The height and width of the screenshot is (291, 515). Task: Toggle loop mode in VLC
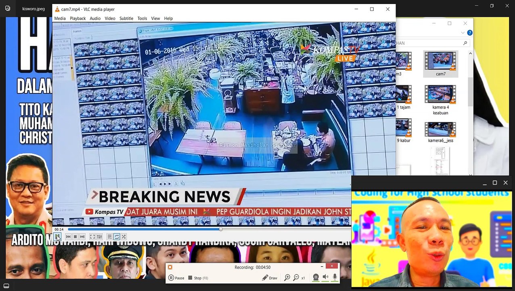tap(117, 237)
